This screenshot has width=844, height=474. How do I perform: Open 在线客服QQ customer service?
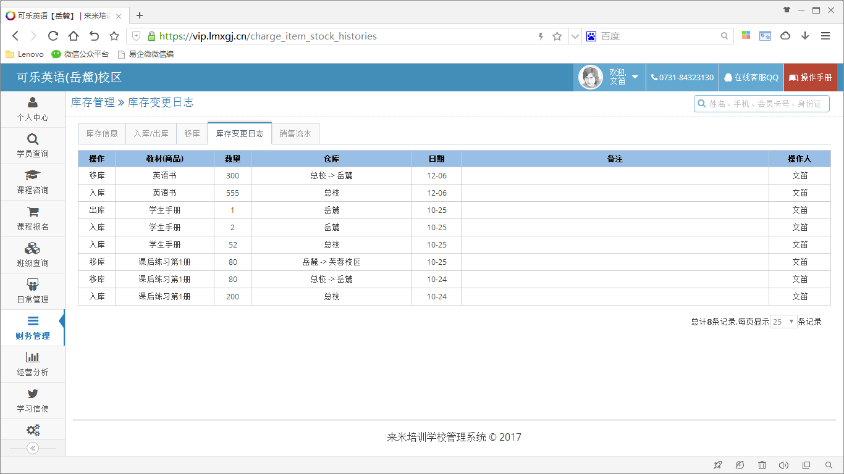pyautogui.click(x=750, y=77)
